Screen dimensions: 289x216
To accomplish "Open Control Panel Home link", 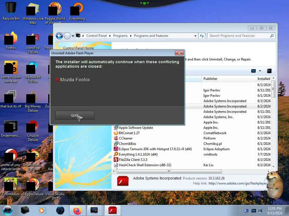I will (78, 48).
